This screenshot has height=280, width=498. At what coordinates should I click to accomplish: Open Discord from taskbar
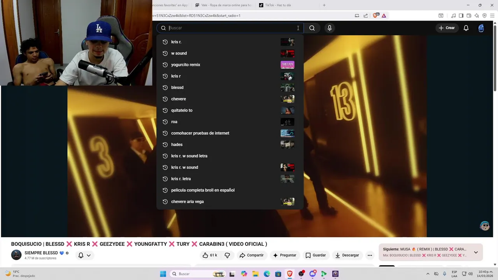(312, 274)
